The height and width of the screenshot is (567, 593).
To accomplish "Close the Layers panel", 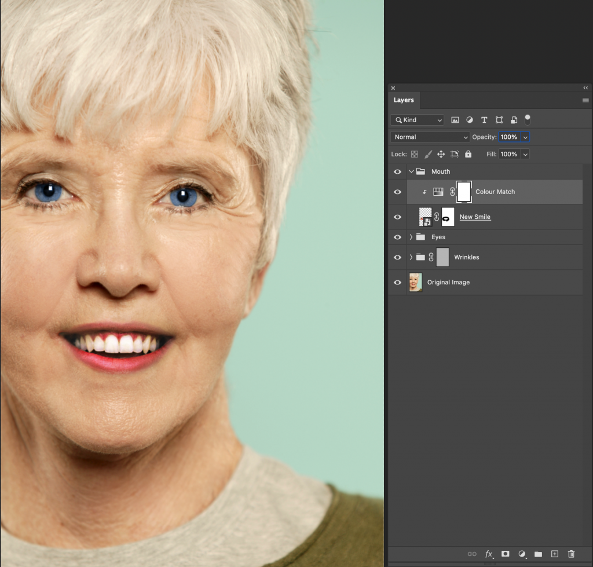I will 393,88.
